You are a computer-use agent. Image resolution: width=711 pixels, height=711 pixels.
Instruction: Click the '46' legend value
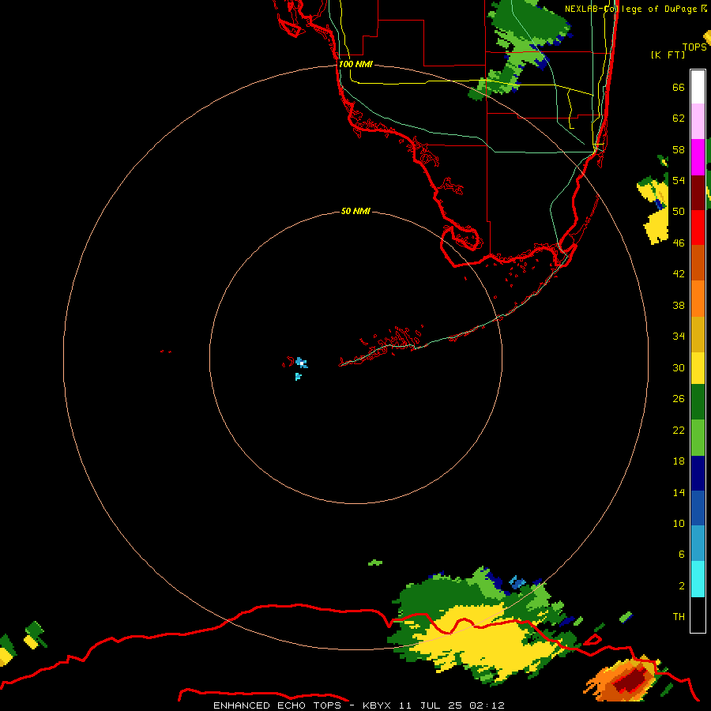pyautogui.click(x=679, y=243)
